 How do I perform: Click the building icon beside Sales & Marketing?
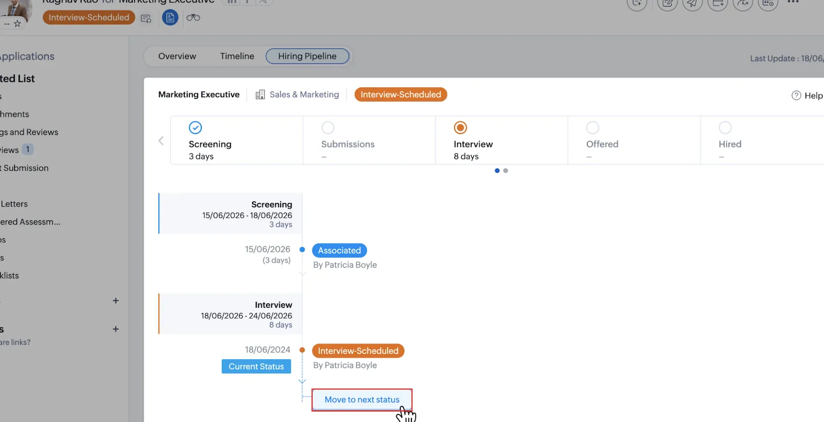[260, 95]
